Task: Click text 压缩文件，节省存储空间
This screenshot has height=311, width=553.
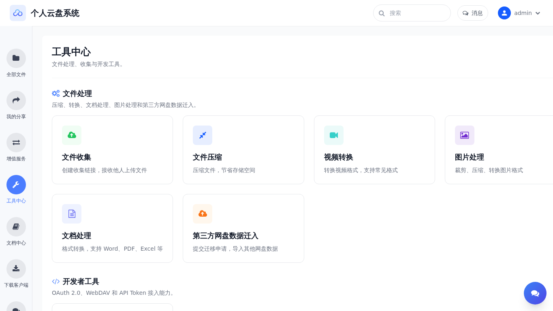Action: pos(224,170)
